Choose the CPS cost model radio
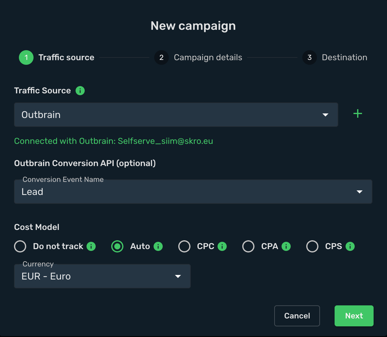387x337 pixels. 312,246
